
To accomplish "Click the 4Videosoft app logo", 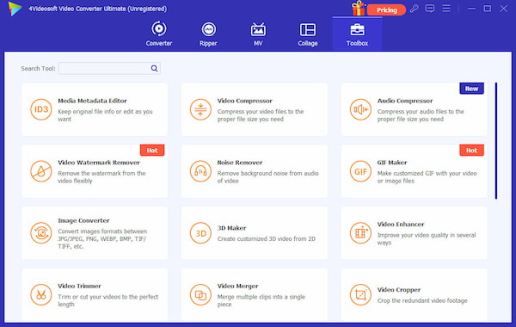I will (15, 9).
